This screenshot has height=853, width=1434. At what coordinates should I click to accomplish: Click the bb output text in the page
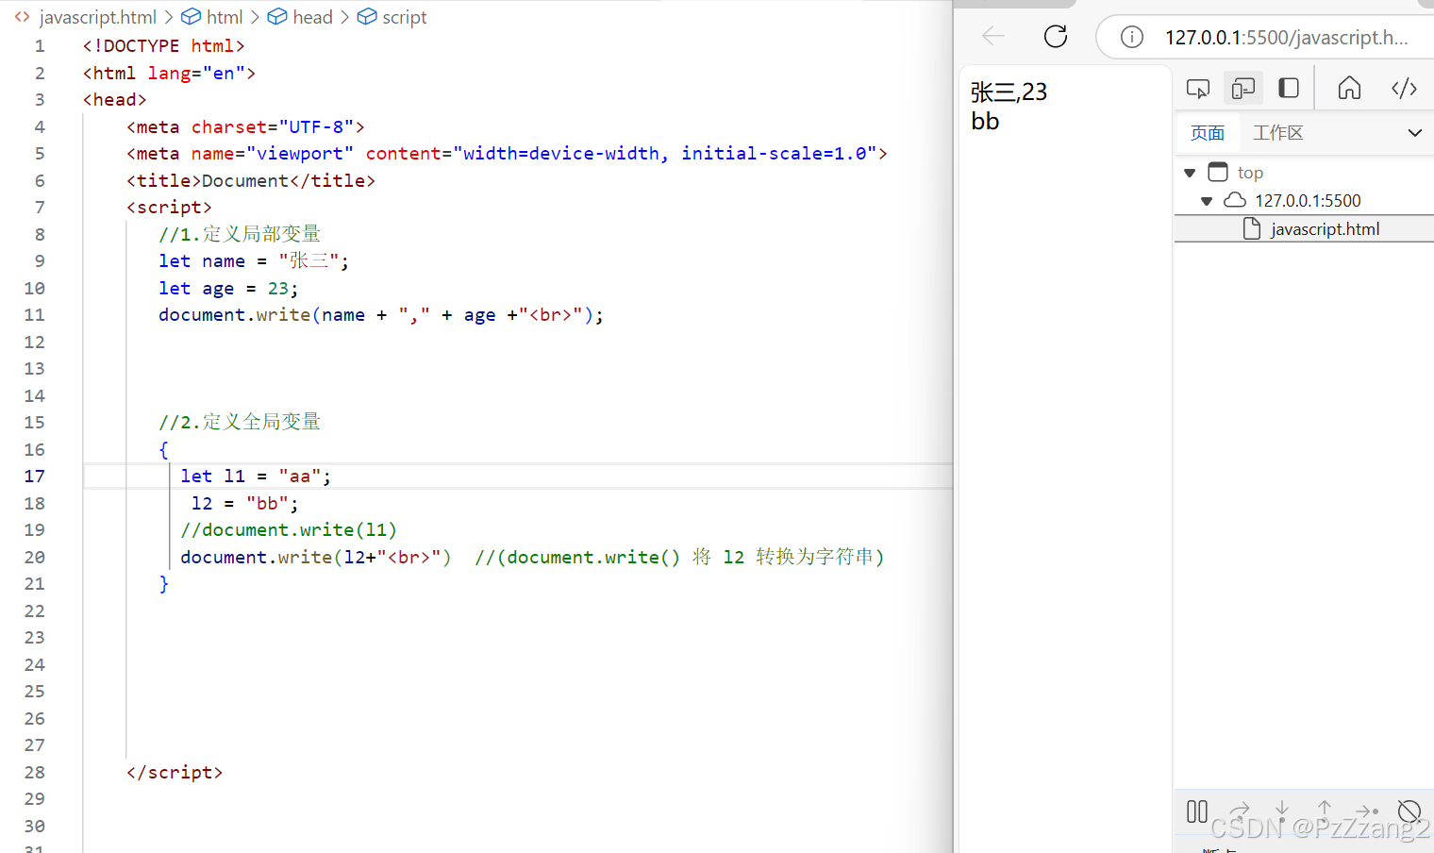pos(985,121)
